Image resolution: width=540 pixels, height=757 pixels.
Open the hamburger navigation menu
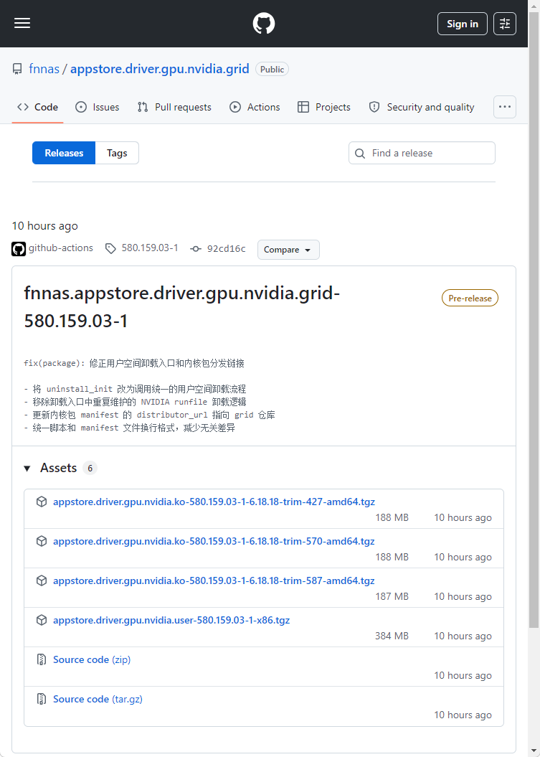coord(22,23)
